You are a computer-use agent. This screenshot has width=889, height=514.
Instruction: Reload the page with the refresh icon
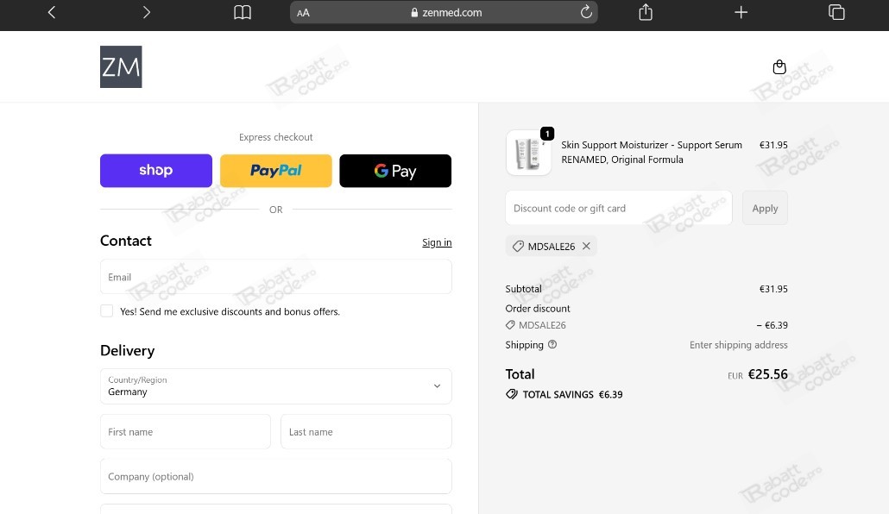click(x=586, y=12)
